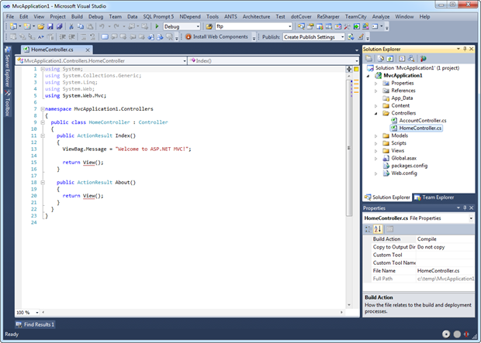Collapse the namespace outlining box on line 7

pyautogui.click(x=43, y=108)
